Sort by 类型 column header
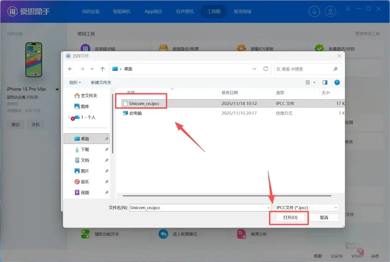 (x=280, y=93)
